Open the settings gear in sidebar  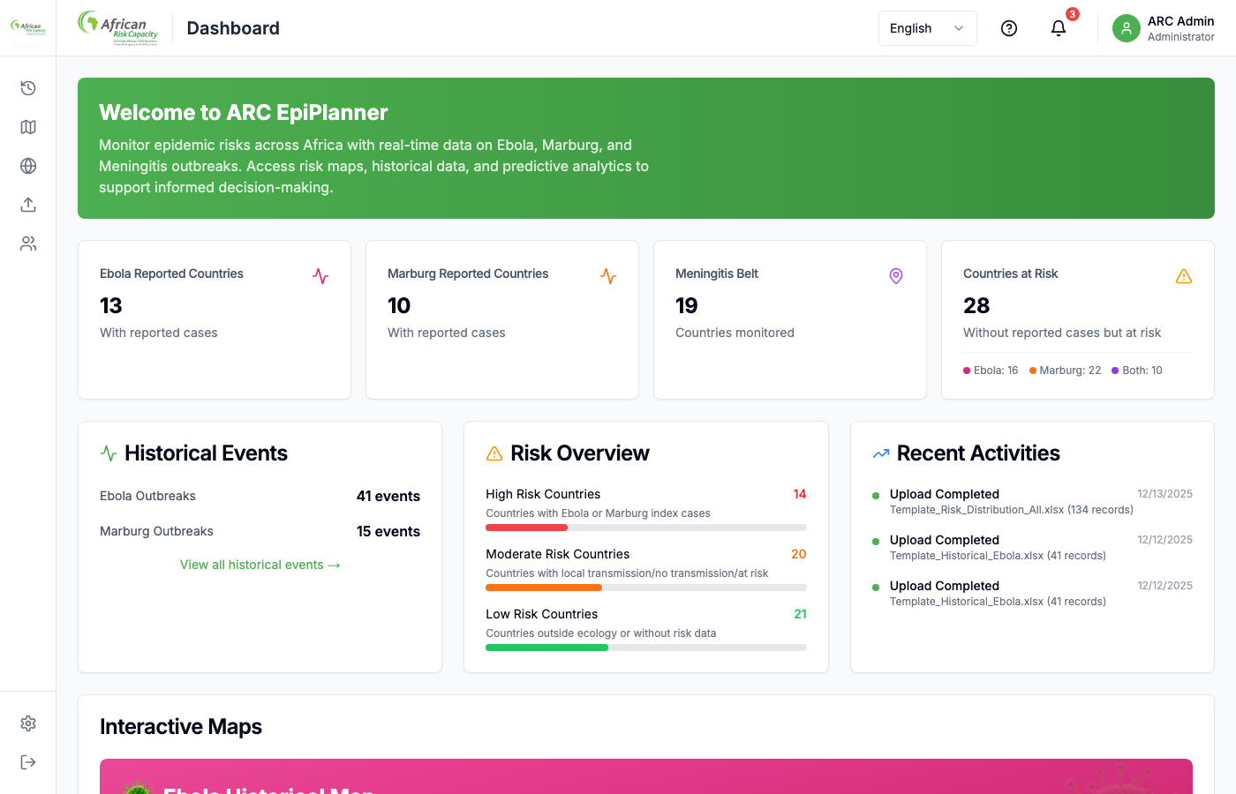click(28, 723)
